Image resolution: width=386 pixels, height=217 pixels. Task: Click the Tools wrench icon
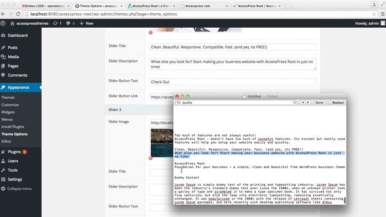tap(3, 170)
